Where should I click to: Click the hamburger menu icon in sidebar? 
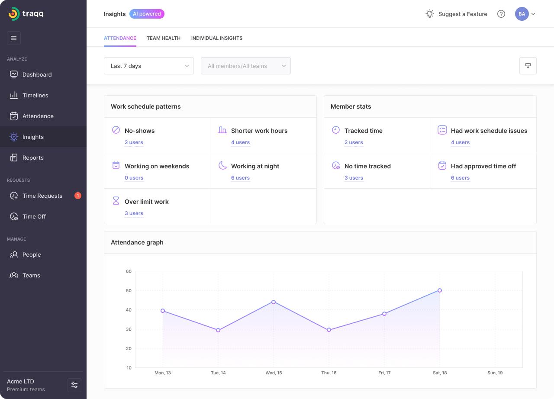pyautogui.click(x=14, y=38)
